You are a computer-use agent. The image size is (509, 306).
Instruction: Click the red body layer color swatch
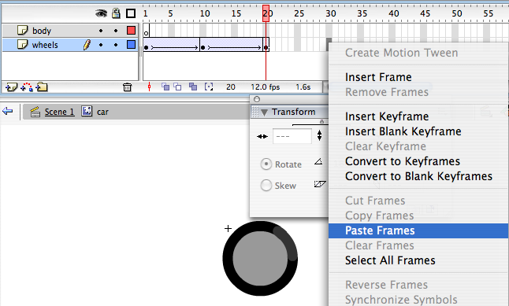[x=131, y=31]
